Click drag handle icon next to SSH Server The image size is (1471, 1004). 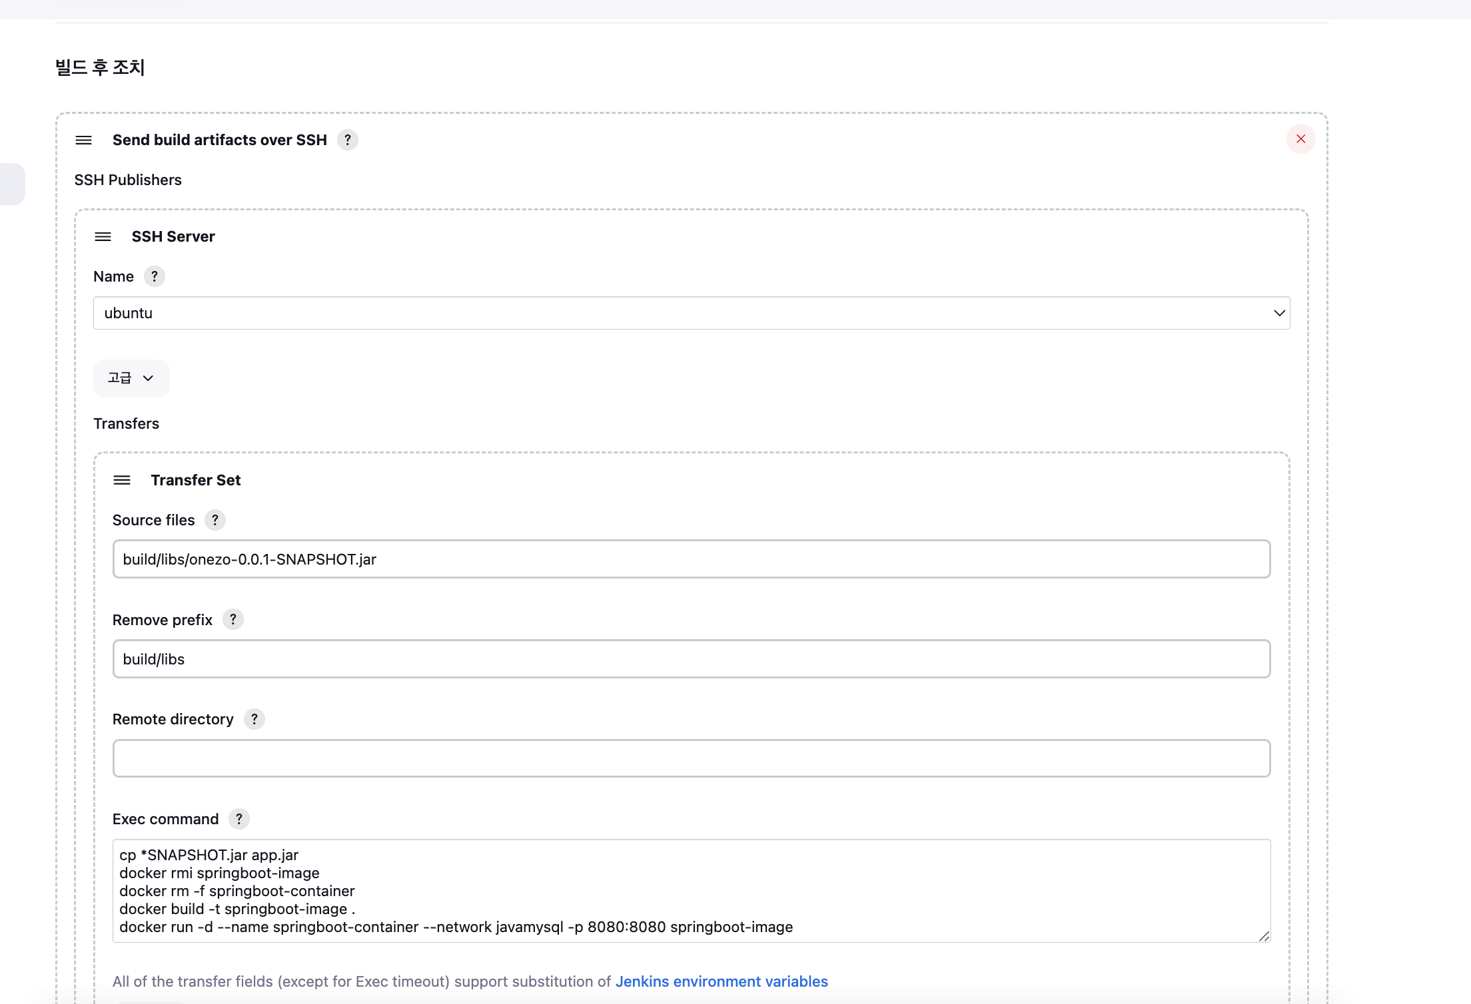(x=103, y=237)
